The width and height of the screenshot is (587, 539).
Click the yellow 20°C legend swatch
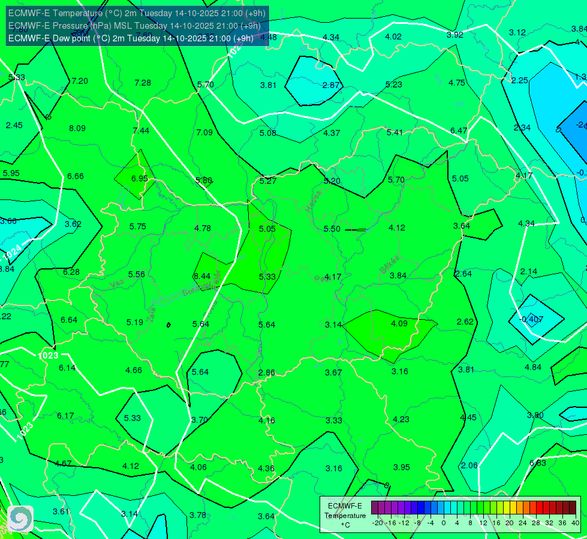(507, 508)
